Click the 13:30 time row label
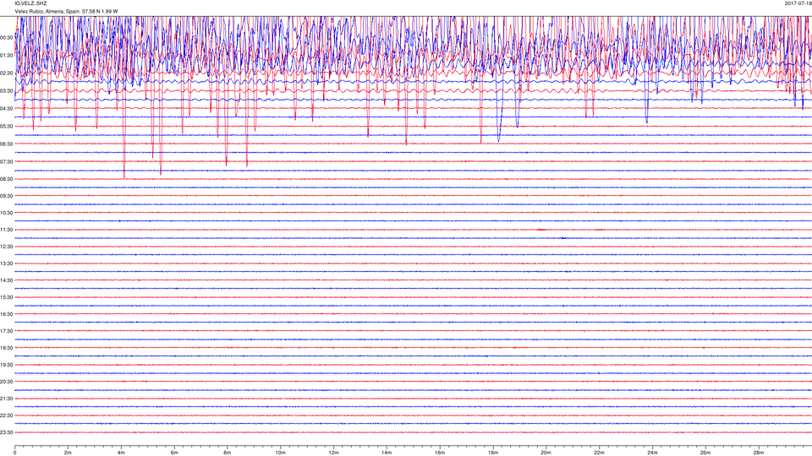 pyautogui.click(x=6, y=263)
